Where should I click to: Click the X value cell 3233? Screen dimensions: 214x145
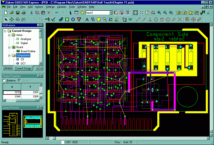12,92
